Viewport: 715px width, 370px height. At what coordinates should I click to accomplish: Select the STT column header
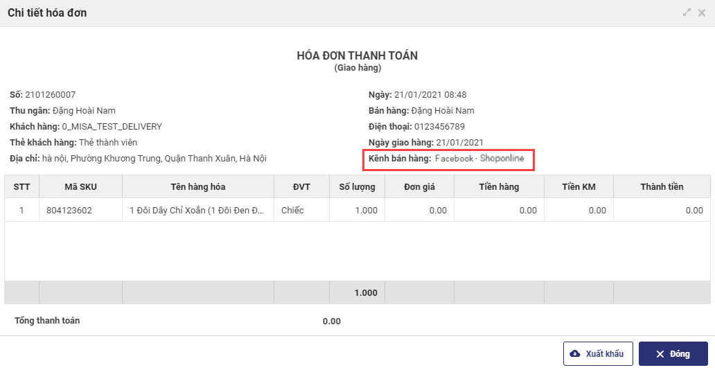(x=22, y=186)
